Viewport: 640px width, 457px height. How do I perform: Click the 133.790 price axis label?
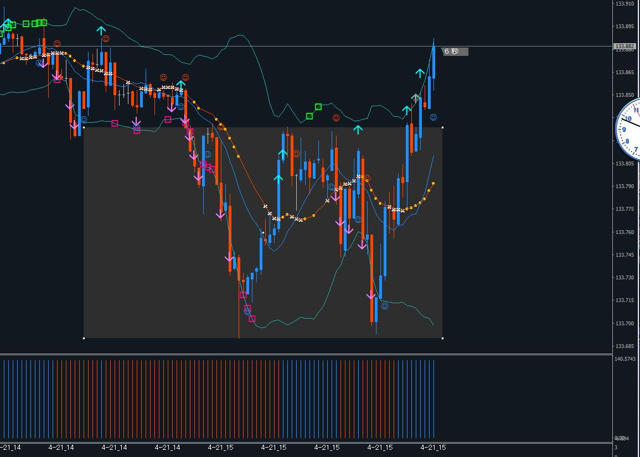(x=624, y=186)
